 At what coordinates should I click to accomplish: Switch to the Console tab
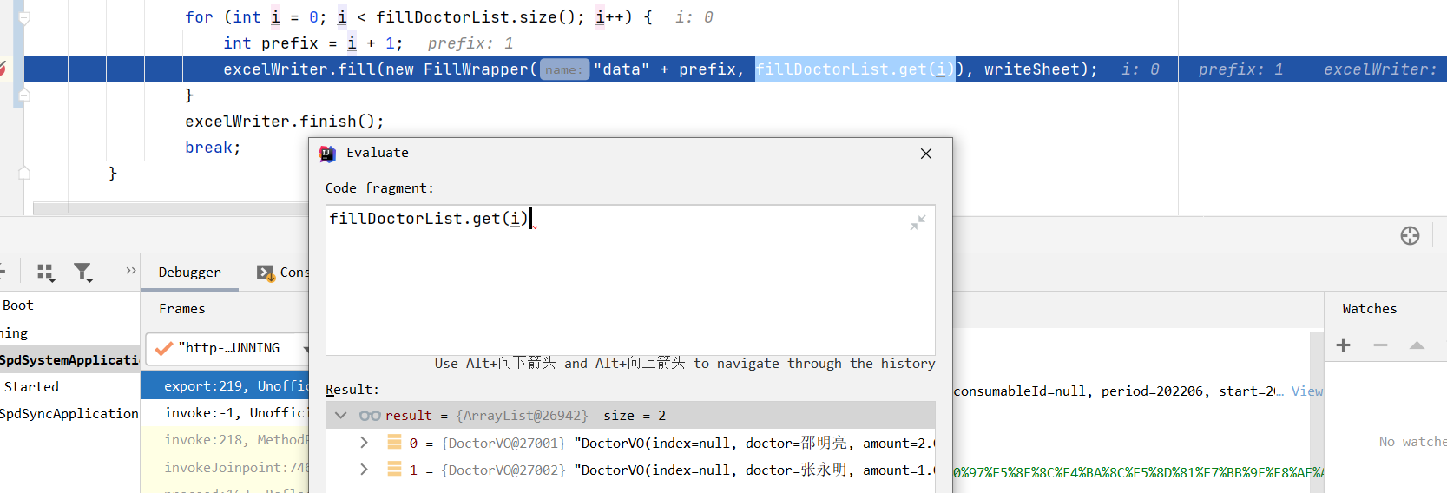tap(283, 273)
